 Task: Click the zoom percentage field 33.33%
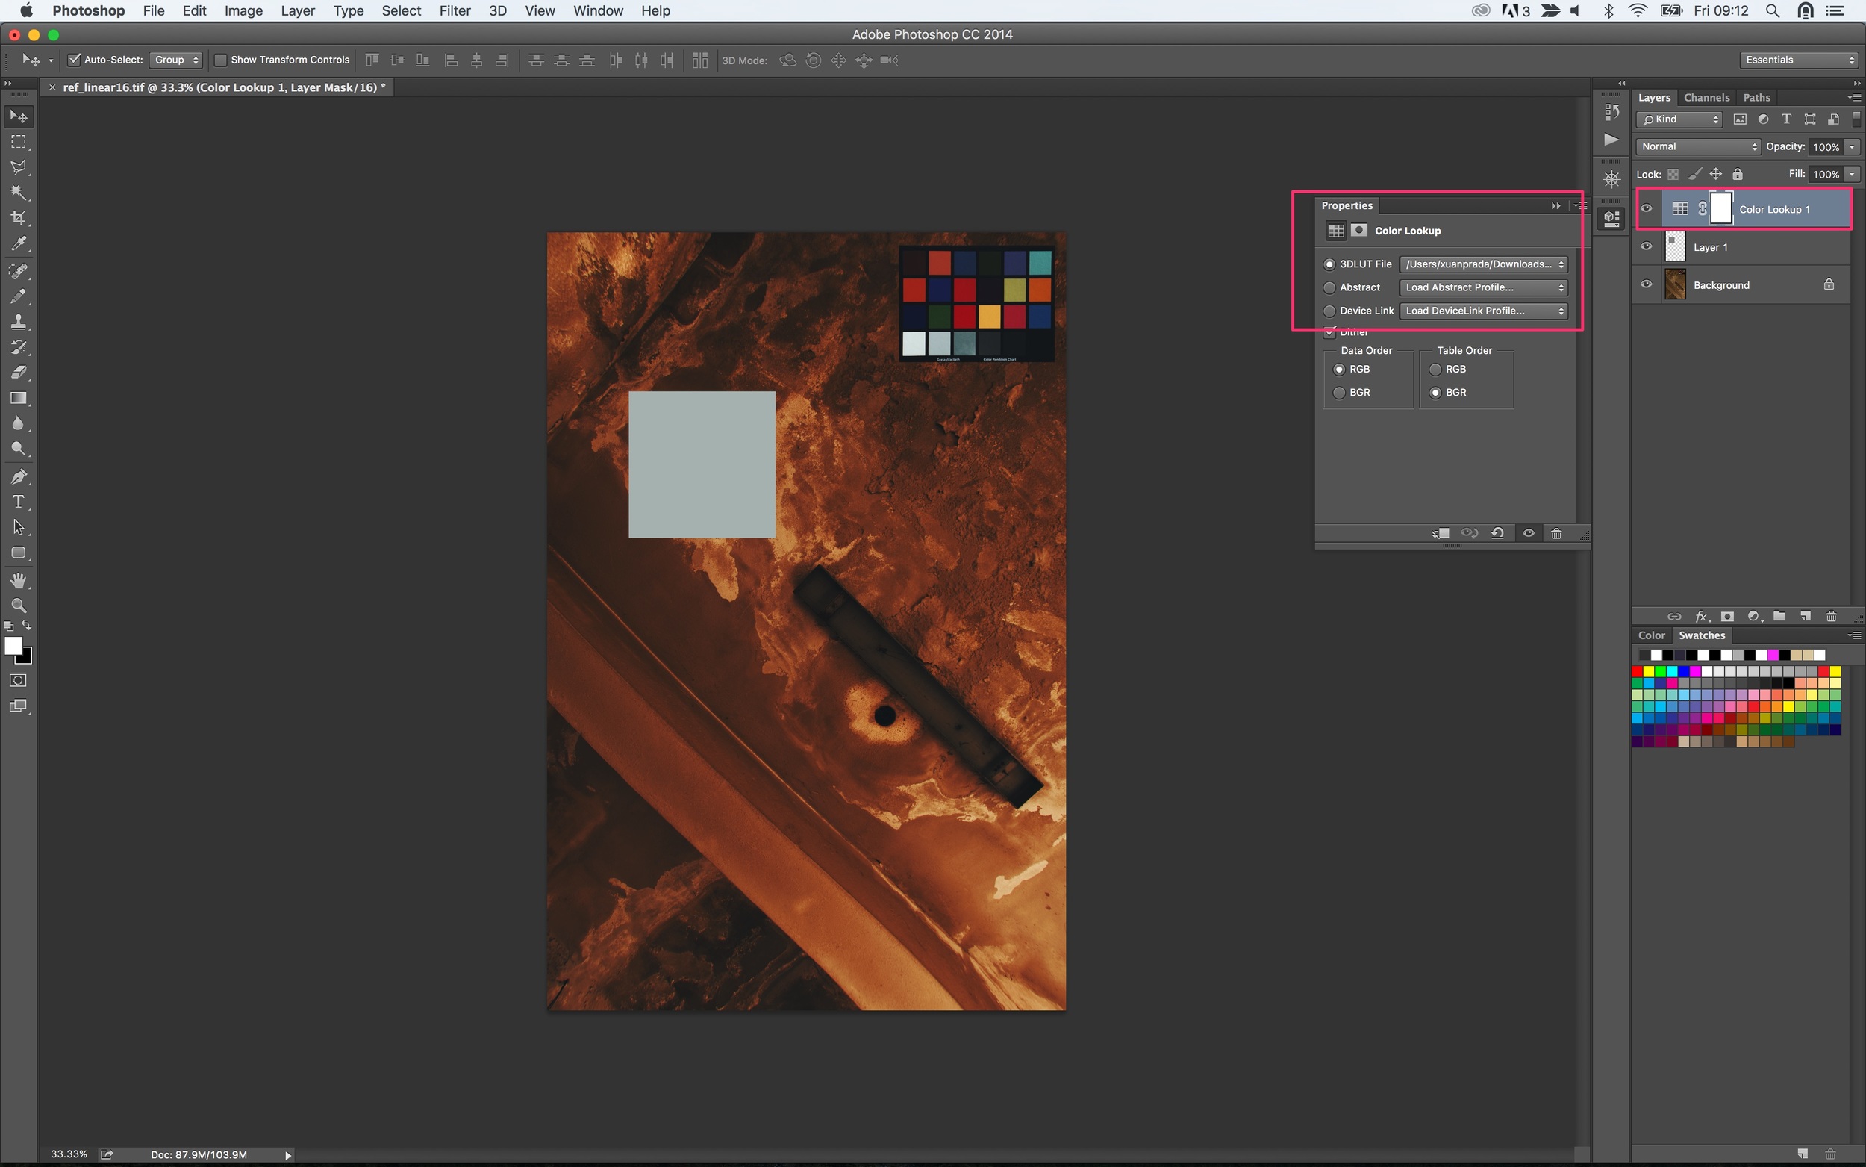click(69, 1154)
